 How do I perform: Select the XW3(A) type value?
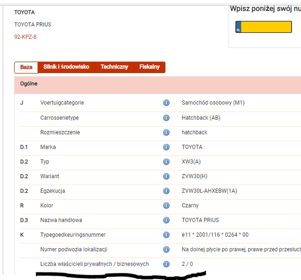pos(191,162)
